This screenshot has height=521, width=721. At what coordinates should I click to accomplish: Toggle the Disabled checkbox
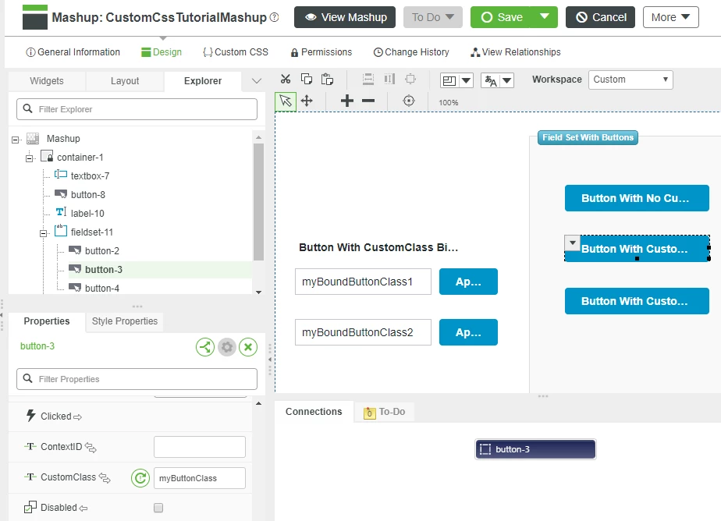pyautogui.click(x=158, y=508)
